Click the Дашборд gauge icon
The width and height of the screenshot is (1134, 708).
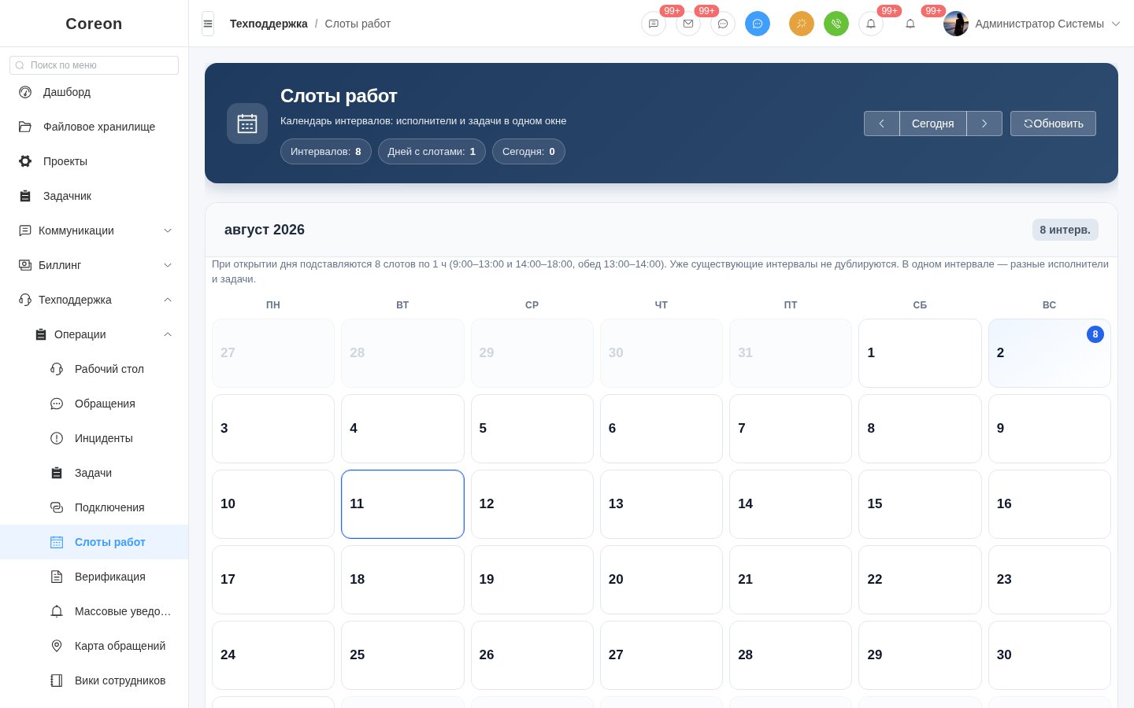tap(25, 92)
